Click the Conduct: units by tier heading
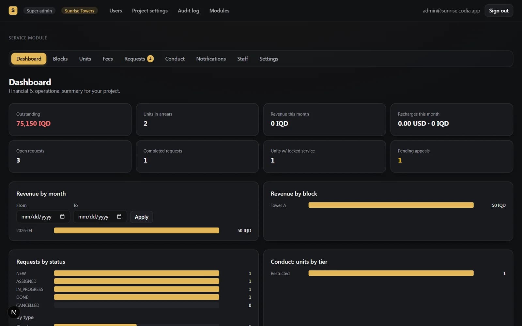Image resolution: width=522 pixels, height=326 pixels. pos(299,262)
